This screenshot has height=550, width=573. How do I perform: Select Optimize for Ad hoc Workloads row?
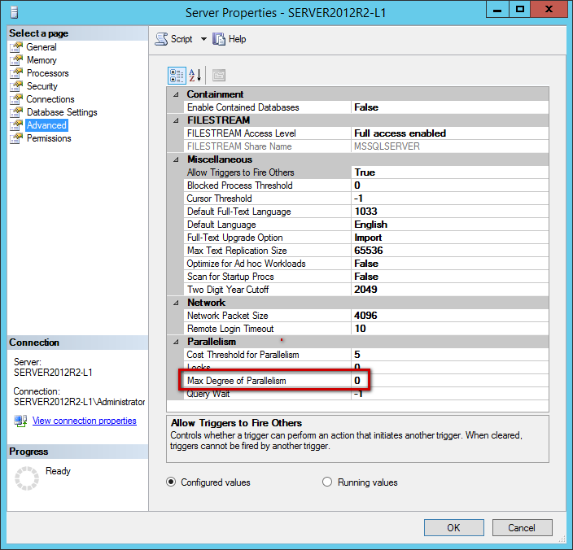click(365, 264)
